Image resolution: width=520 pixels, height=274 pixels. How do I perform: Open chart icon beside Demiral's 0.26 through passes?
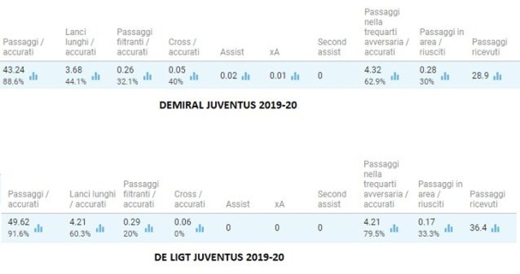[148, 76]
